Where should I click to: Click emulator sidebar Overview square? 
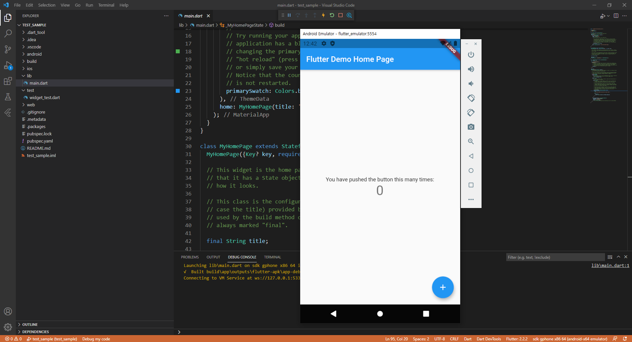pyautogui.click(x=471, y=185)
